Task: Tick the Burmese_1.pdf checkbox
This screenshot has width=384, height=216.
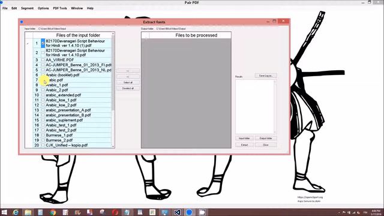Action: tap(43, 135)
